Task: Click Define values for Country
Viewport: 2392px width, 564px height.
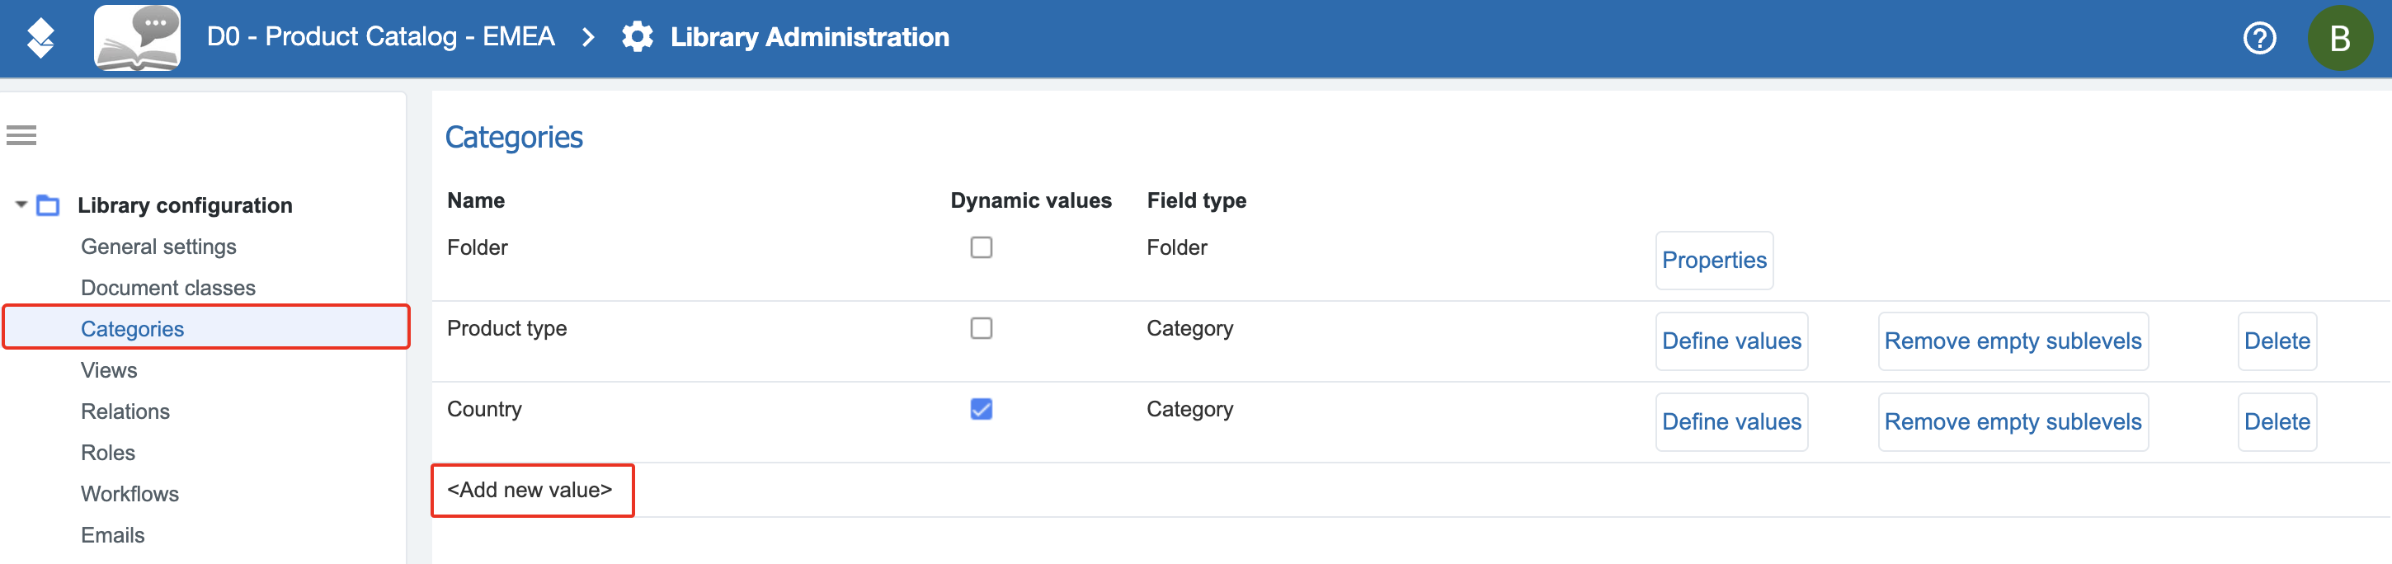Action: pyautogui.click(x=1730, y=422)
